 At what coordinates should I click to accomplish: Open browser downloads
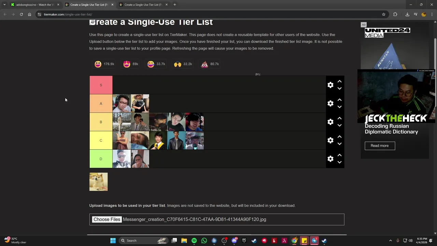[x=407, y=14]
